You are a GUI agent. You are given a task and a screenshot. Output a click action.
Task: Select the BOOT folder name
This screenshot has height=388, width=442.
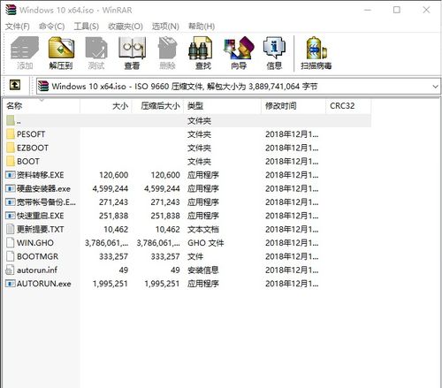(28, 162)
